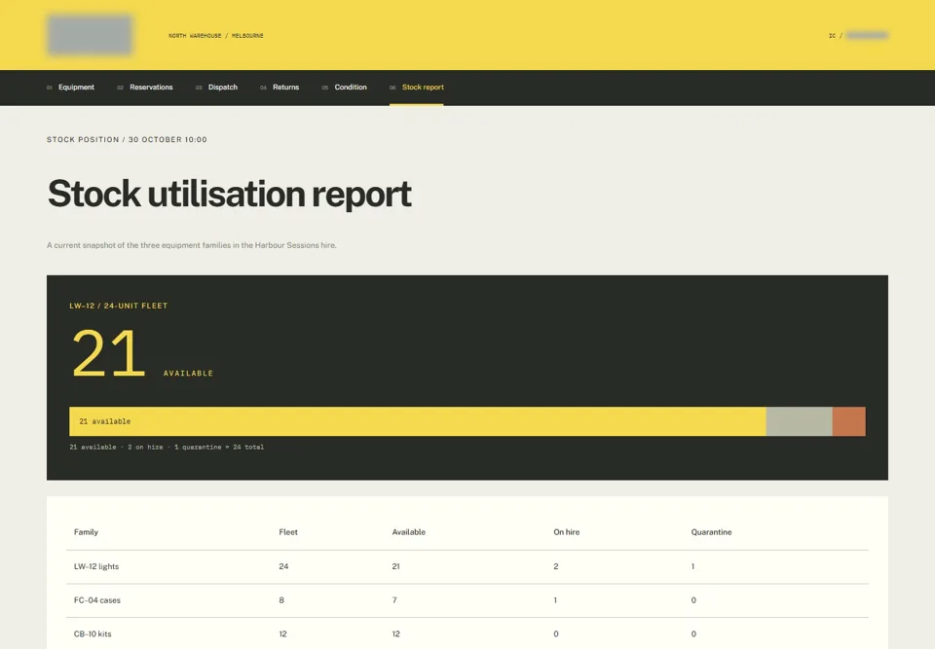Click the "Stock utilisation report" heading
The image size is (935, 649).
click(230, 194)
